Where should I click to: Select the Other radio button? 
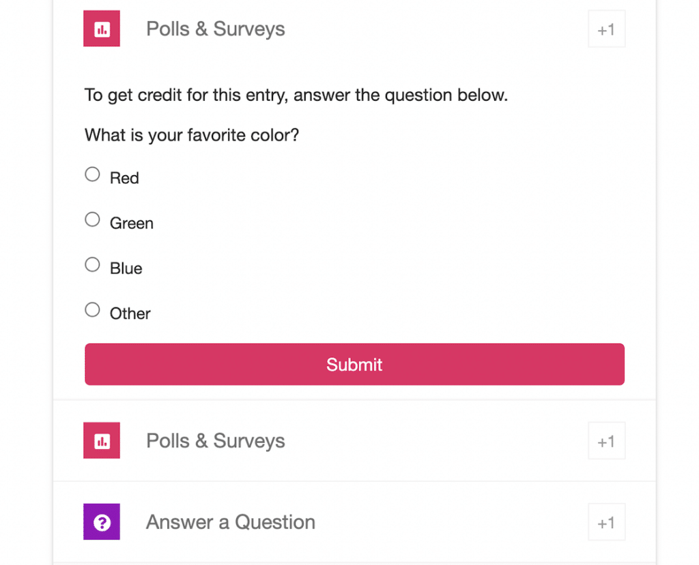click(92, 309)
